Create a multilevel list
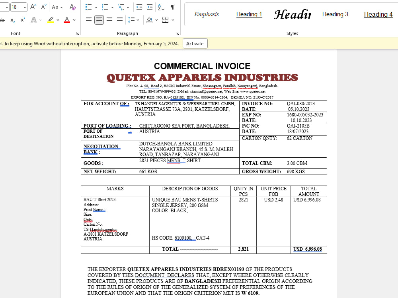 121,7
